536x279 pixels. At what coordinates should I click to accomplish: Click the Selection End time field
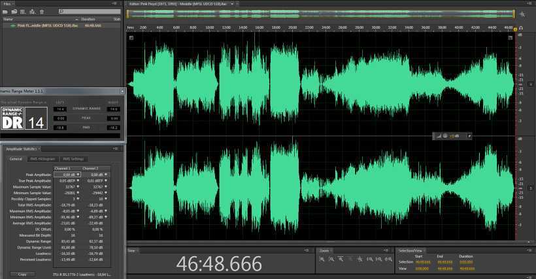click(x=444, y=262)
